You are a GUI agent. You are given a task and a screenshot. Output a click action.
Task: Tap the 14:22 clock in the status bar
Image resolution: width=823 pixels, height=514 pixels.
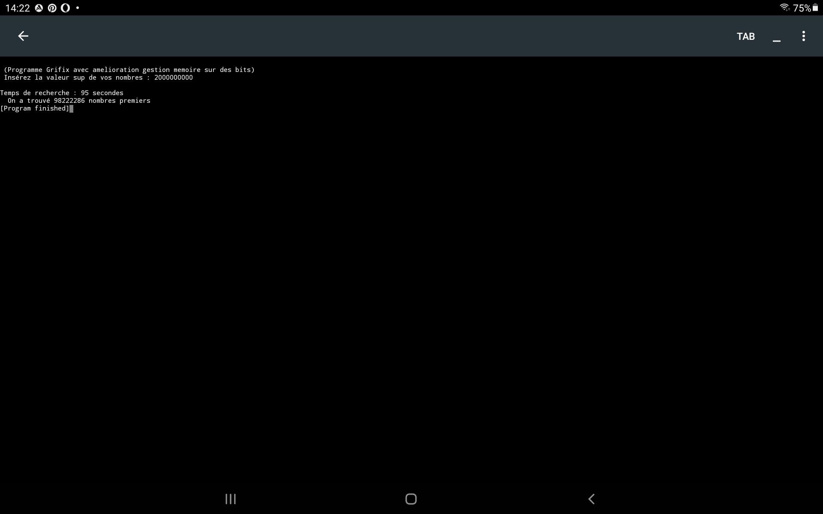coord(18,8)
